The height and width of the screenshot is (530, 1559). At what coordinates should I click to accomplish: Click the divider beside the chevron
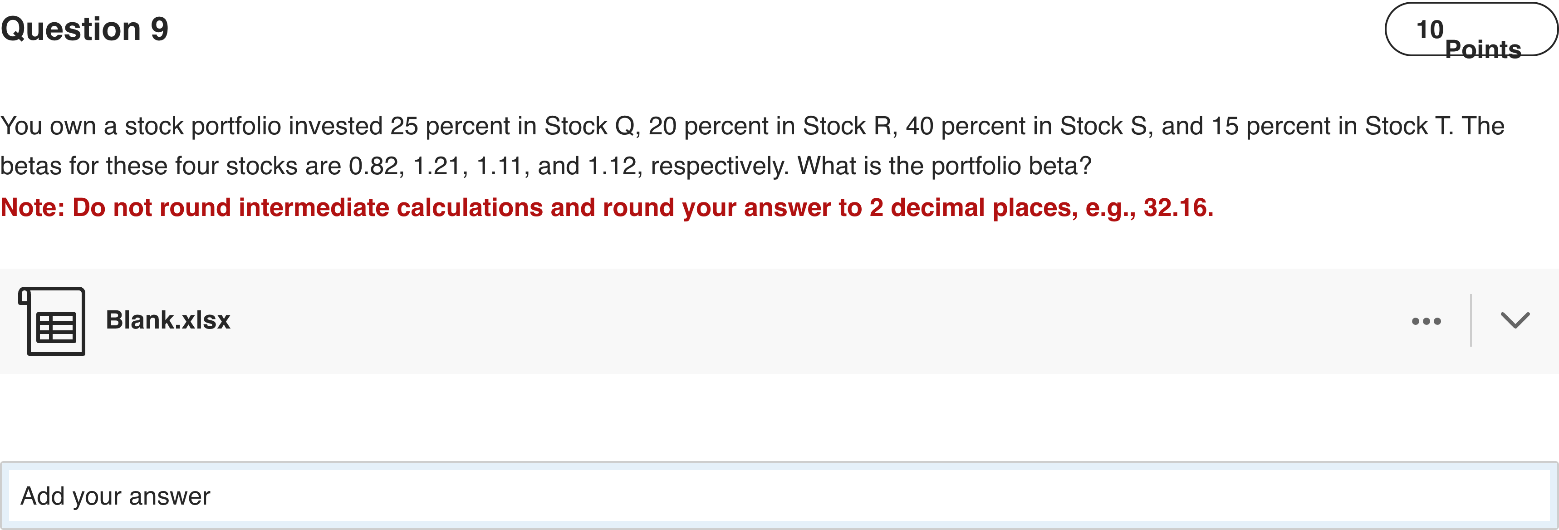coord(1471,321)
